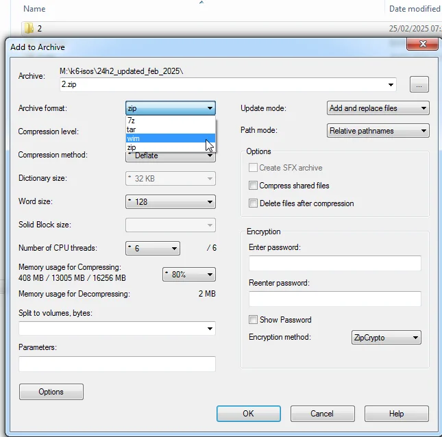Open the Path mode dropdown

378,131
